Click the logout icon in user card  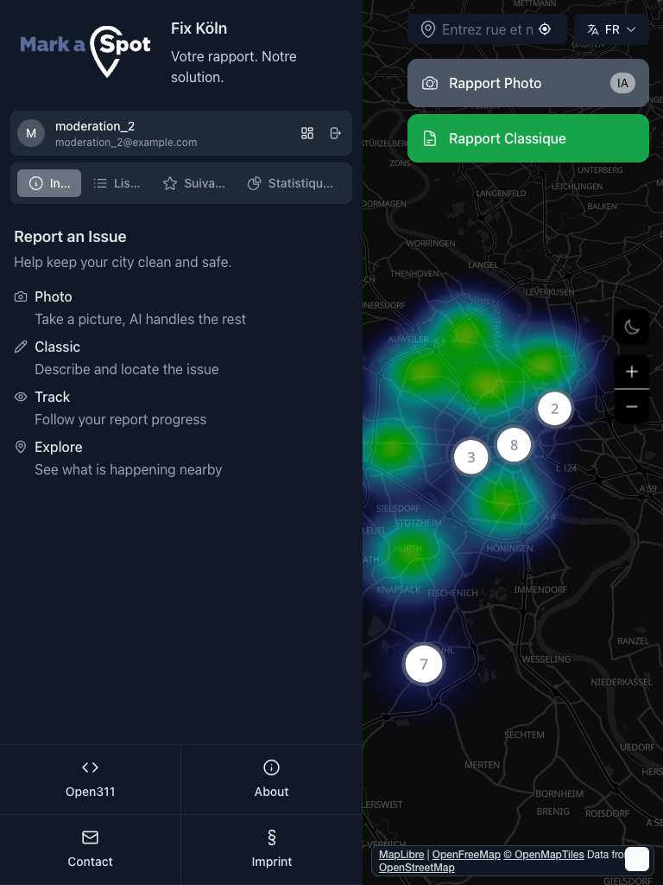[336, 133]
